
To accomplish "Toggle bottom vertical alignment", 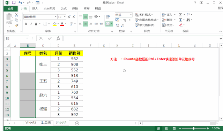I will tap(91, 17).
